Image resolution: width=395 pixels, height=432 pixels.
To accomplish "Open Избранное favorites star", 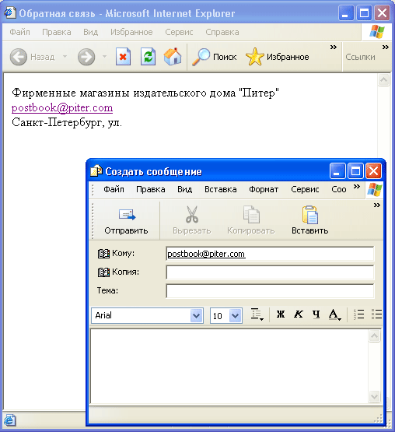I will [254, 57].
